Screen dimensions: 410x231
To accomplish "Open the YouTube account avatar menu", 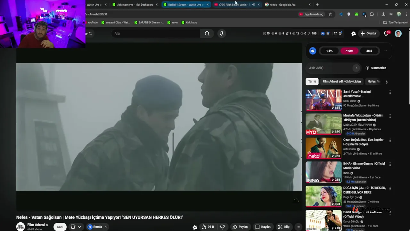I will [398, 33].
